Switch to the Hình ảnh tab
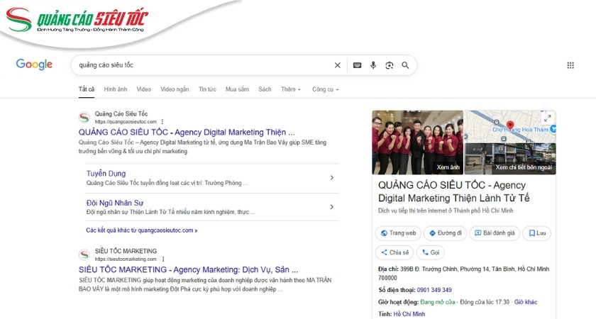The height and width of the screenshot is (319, 596). 115,89
